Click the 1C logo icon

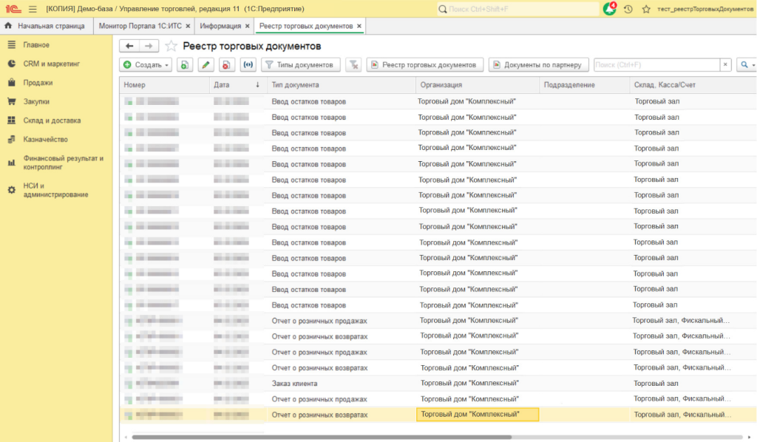tap(13, 9)
